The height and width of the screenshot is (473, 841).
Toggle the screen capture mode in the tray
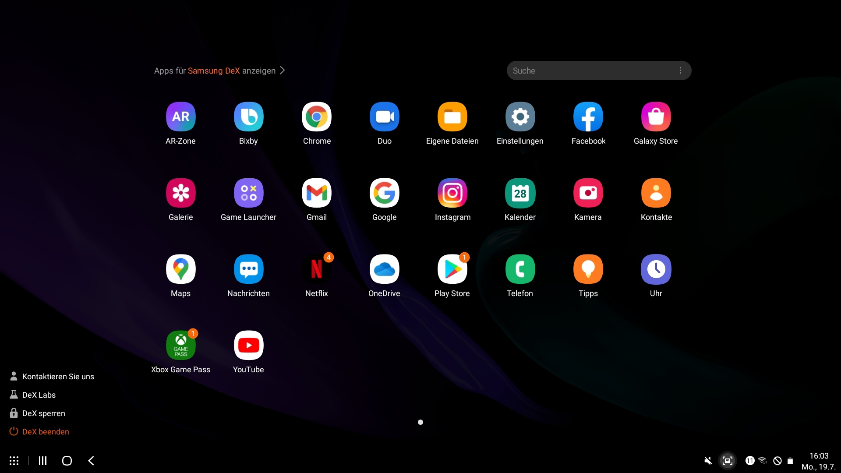[728, 460]
